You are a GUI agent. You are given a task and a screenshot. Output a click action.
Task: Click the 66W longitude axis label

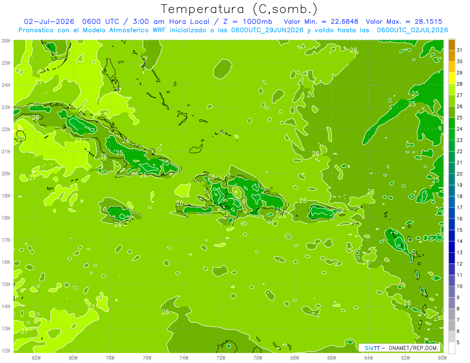(332, 358)
